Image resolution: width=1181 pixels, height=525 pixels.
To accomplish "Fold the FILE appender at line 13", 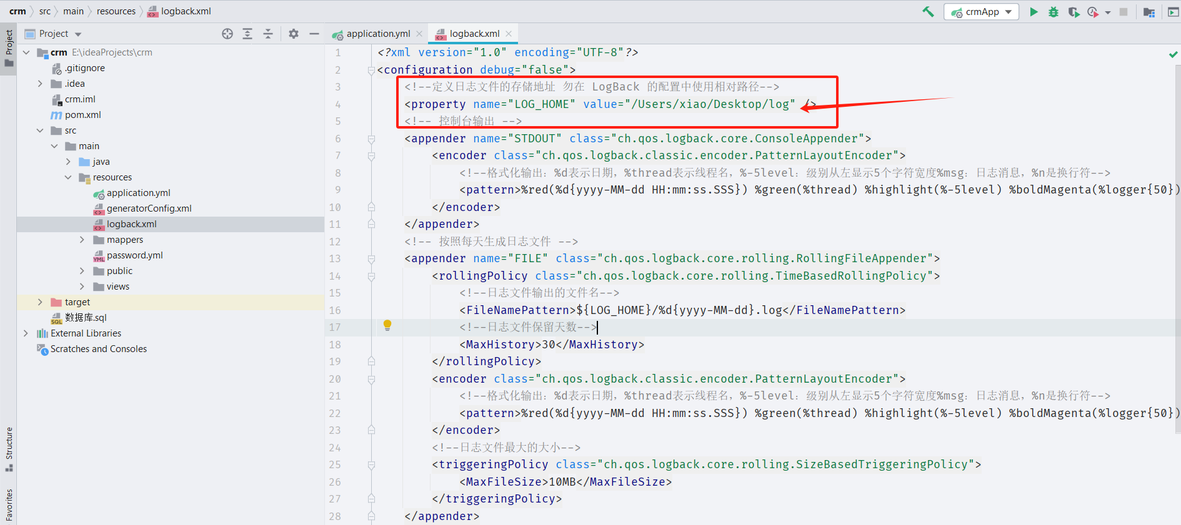I will 371,258.
